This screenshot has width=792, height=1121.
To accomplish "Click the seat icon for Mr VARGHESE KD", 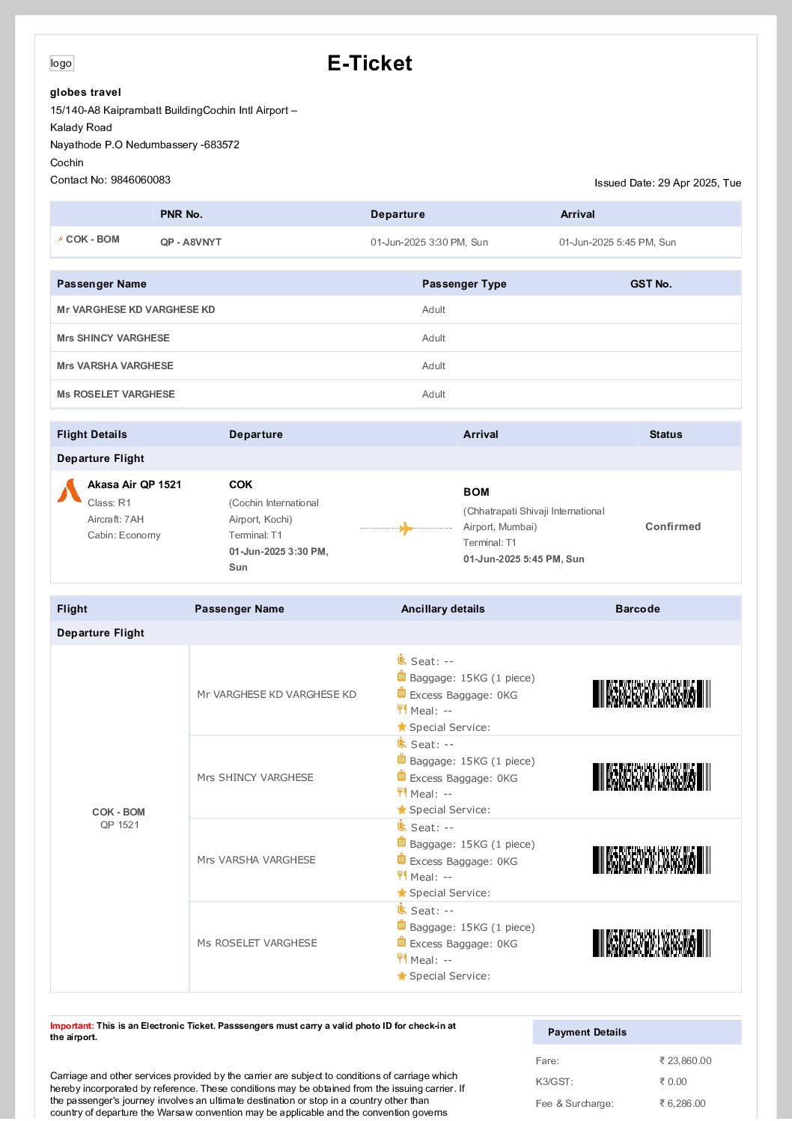I will (402, 660).
